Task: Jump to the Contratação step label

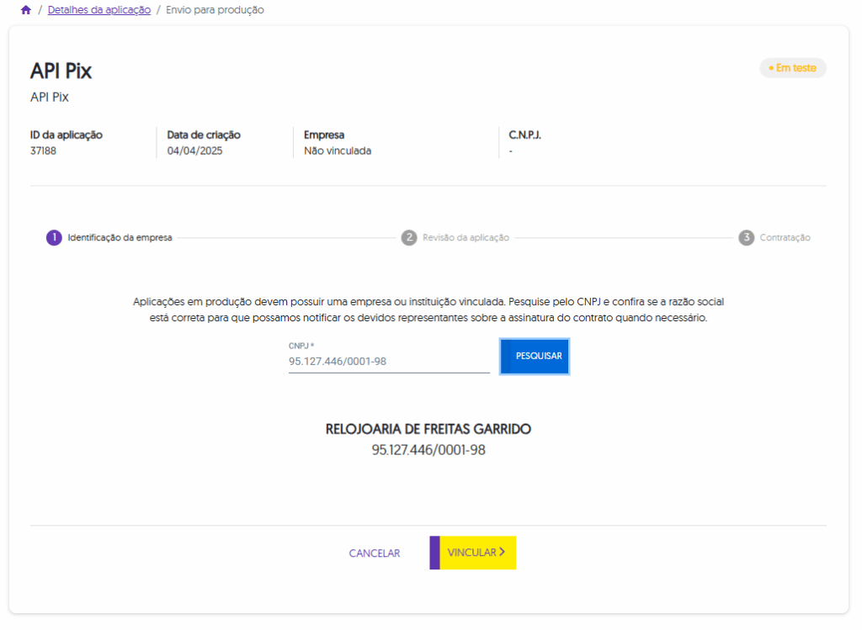Action: [x=785, y=238]
